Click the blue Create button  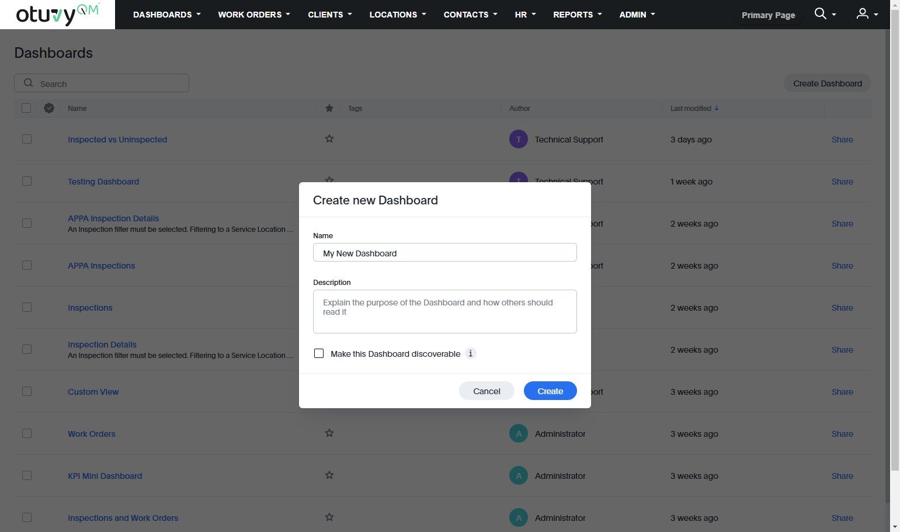550,391
